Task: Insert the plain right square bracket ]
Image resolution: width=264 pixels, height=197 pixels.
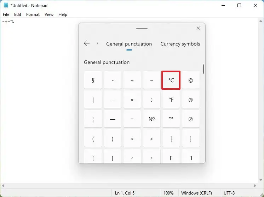Action: point(113,156)
